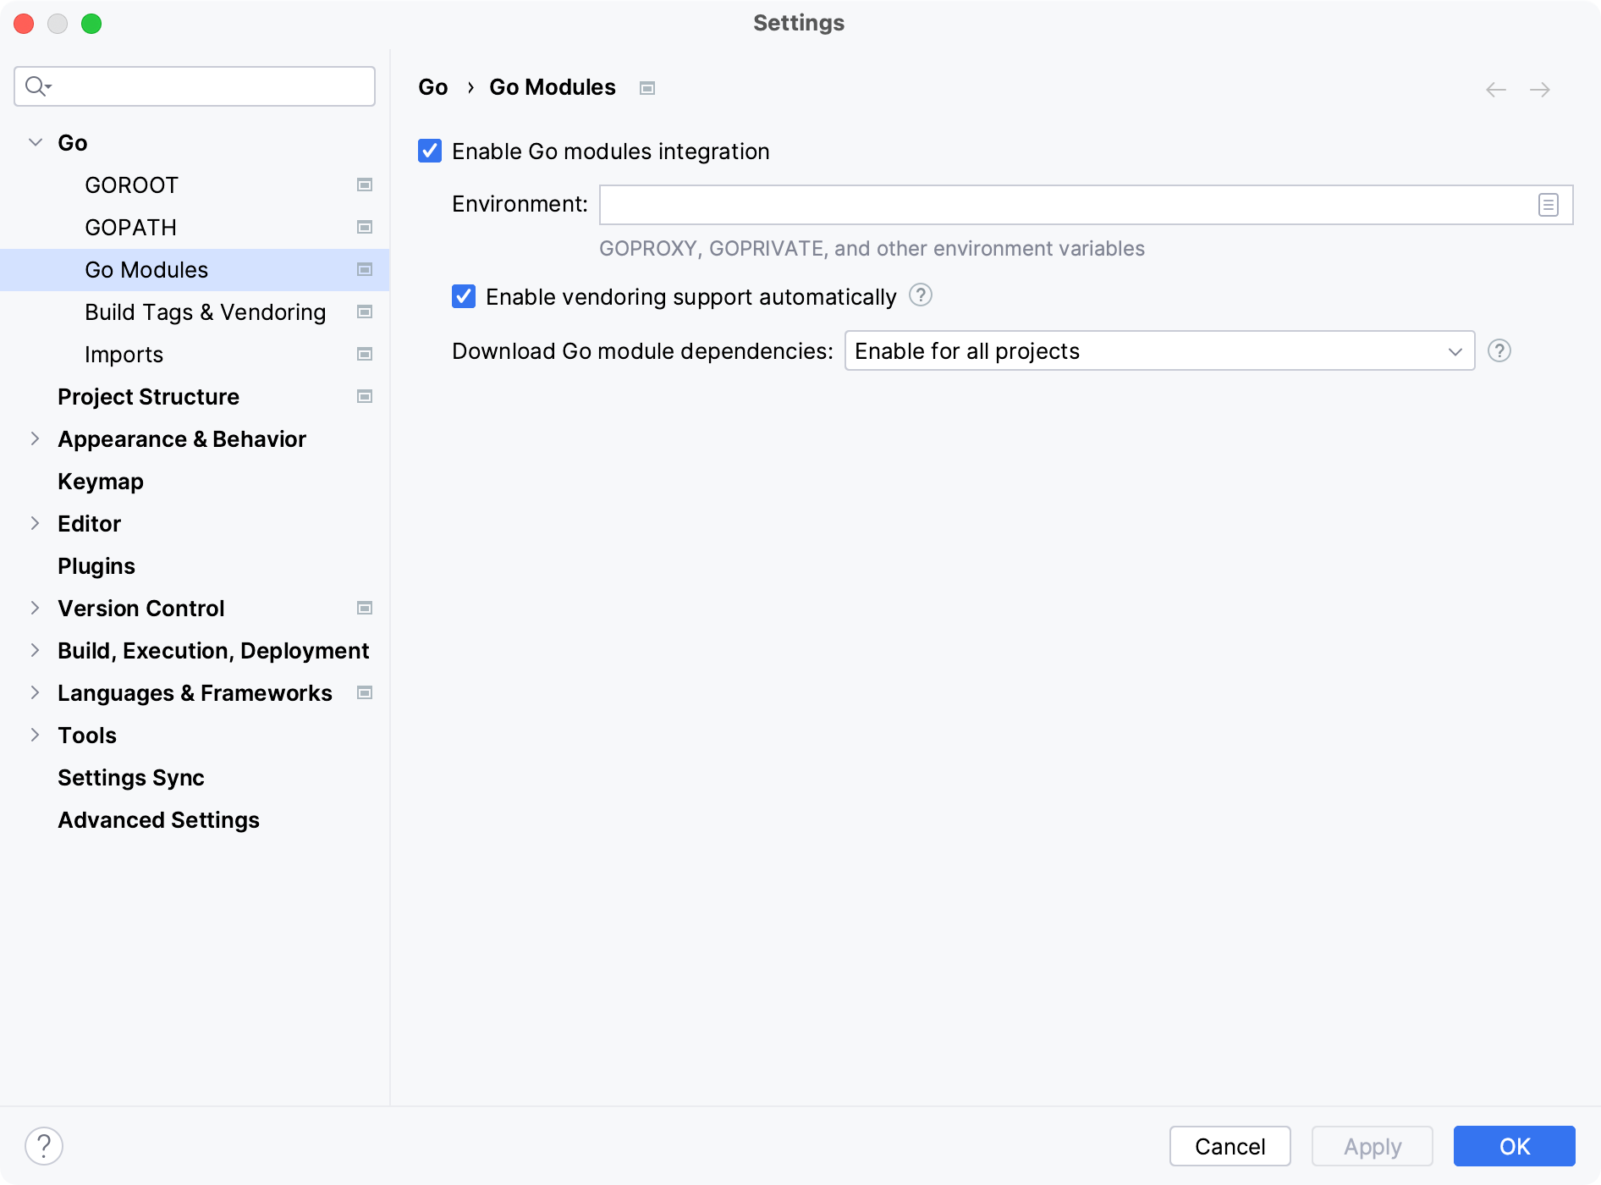
Task: Collapse the Go settings group
Action: click(x=36, y=142)
